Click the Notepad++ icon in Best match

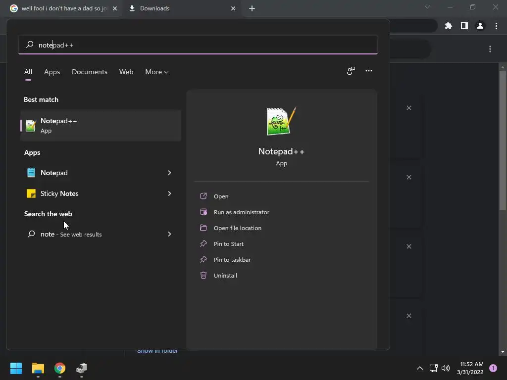(31, 125)
